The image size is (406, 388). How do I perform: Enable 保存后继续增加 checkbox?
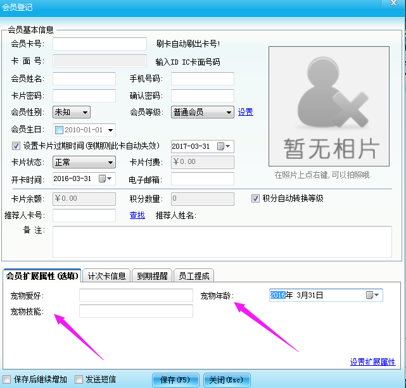(7, 380)
